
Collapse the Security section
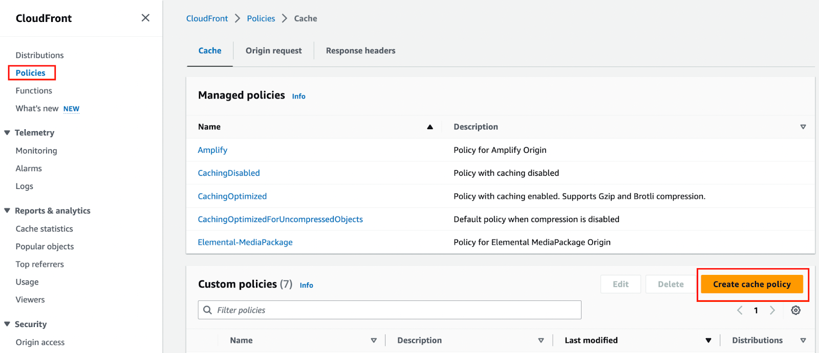tap(7, 324)
